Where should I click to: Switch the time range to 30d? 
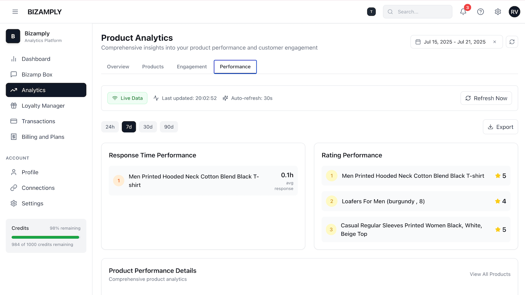pyautogui.click(x=148, y=127)
